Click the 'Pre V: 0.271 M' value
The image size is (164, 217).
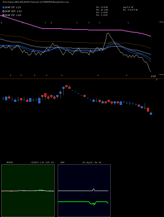(x=130, y=10)
